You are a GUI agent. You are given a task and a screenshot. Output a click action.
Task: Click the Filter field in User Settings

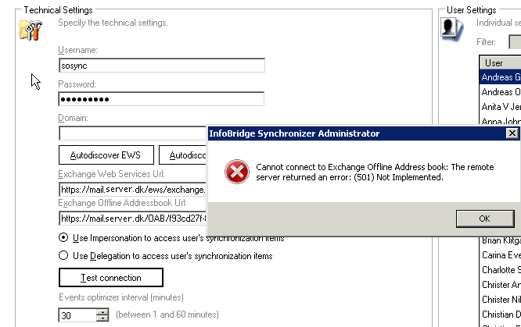pyautogui.click(x=515, y=42)
